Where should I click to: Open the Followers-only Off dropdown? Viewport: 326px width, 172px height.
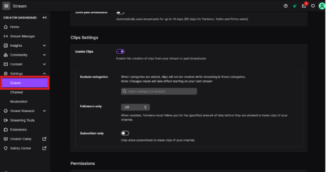click(135, 107)
